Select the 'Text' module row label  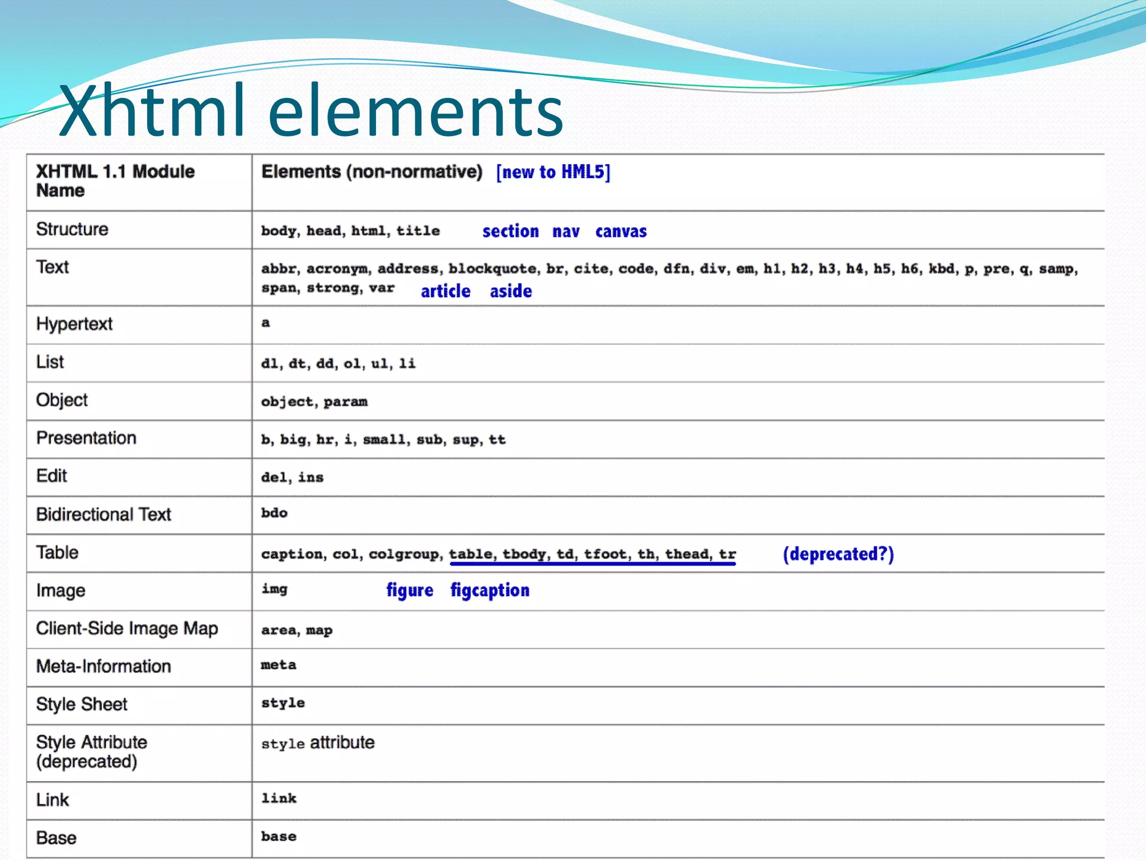53,267
